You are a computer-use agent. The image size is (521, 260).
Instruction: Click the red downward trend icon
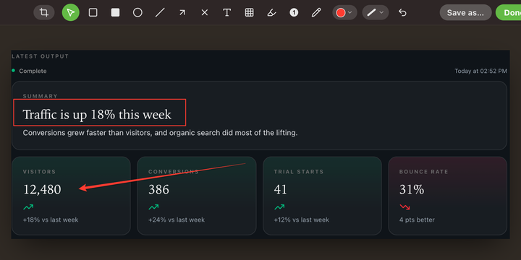(404, 207)
